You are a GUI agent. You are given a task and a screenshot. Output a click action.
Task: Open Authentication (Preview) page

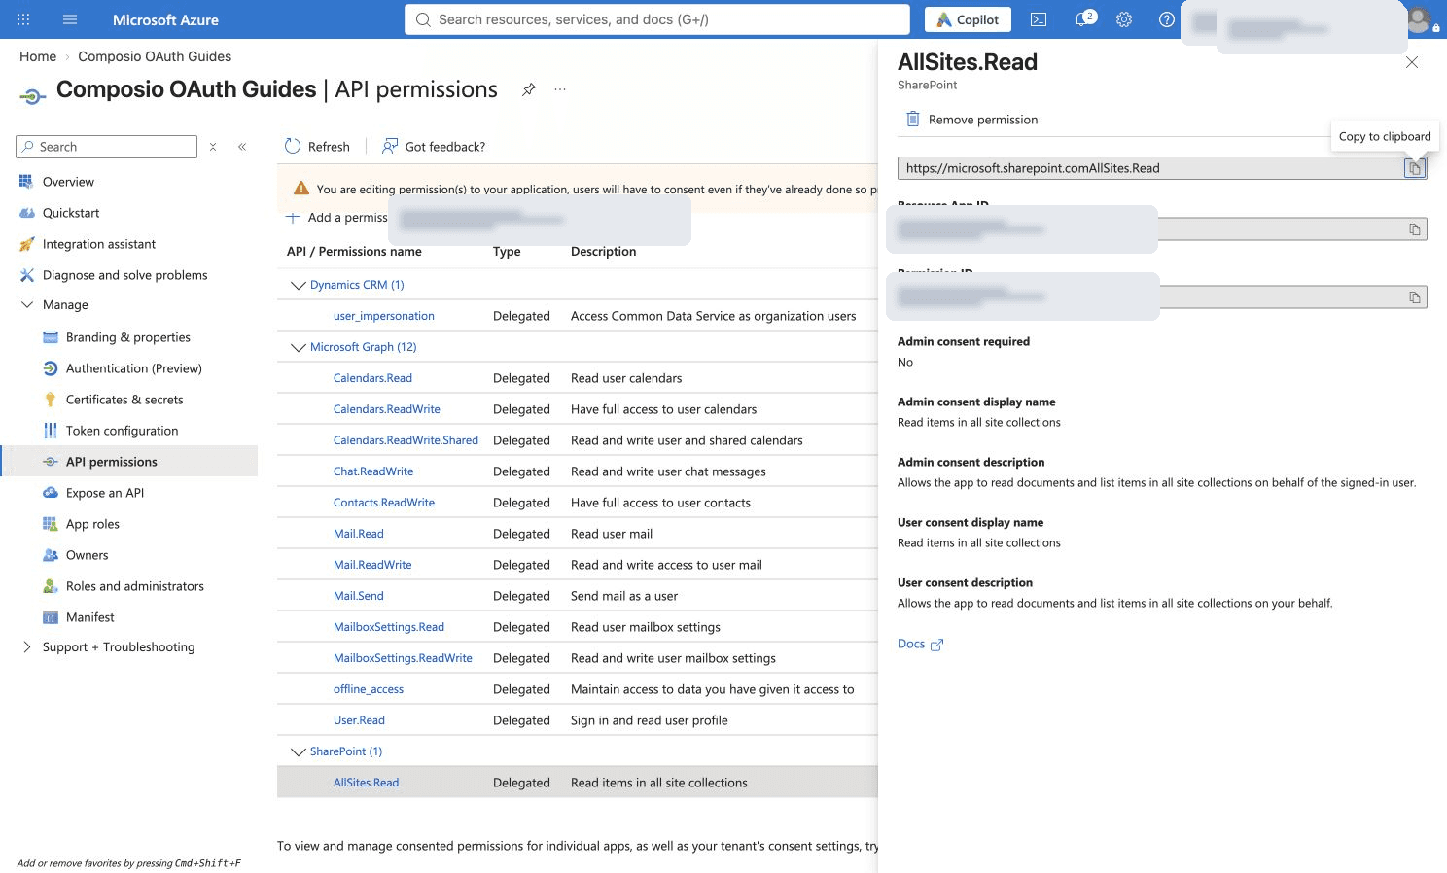click(x=134, y=368)
